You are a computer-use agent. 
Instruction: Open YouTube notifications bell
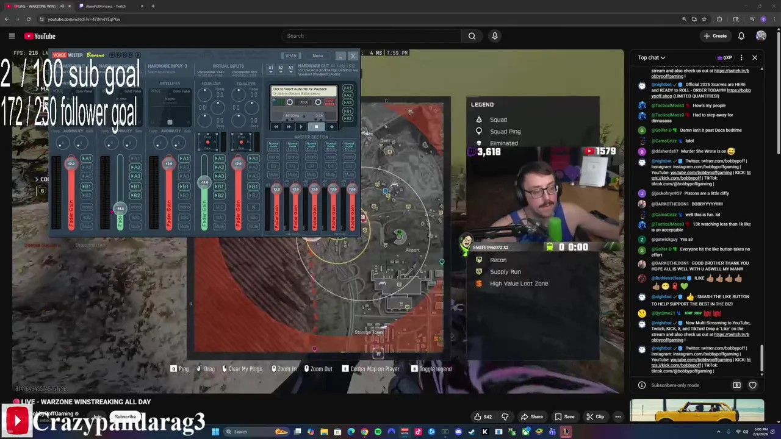point(741,36)
